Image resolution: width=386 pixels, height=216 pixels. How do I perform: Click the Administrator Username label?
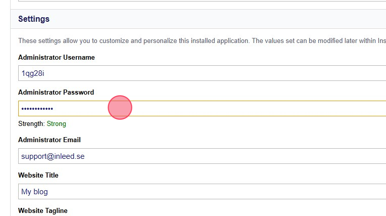click(56, 57)
